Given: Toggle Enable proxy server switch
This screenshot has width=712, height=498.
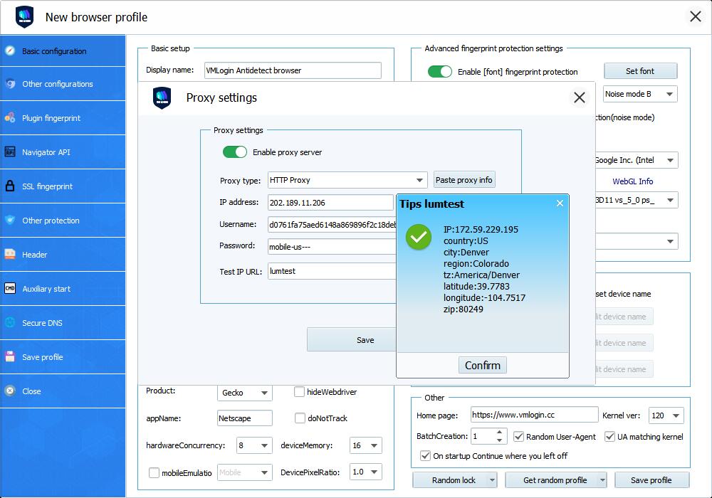Looking at the screenshot, I should pos(235,152).
